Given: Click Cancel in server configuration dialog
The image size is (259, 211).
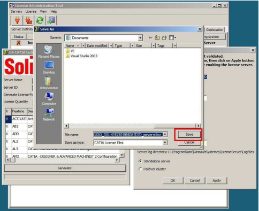Looking at the screenshot, I should [x=195, y=181].
